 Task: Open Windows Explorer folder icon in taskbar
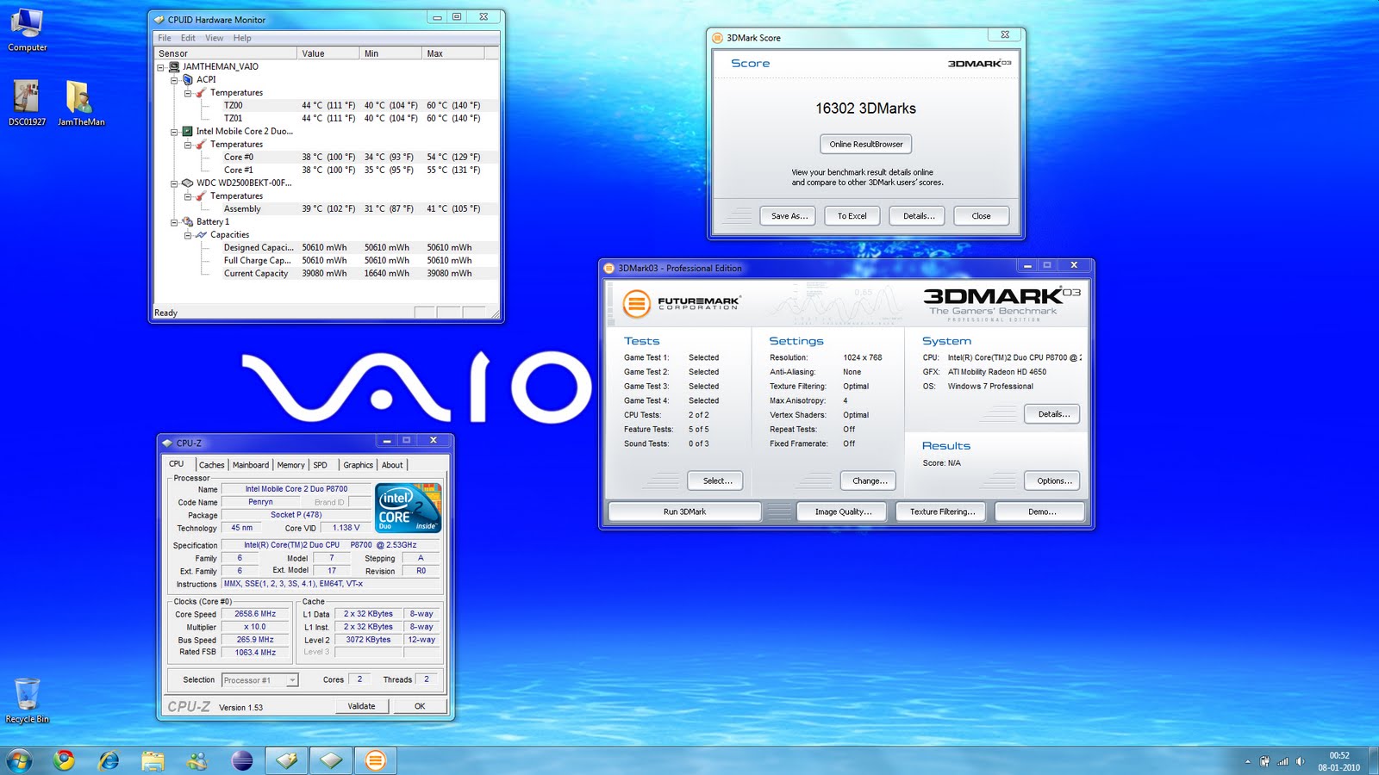tap(153, 760)
